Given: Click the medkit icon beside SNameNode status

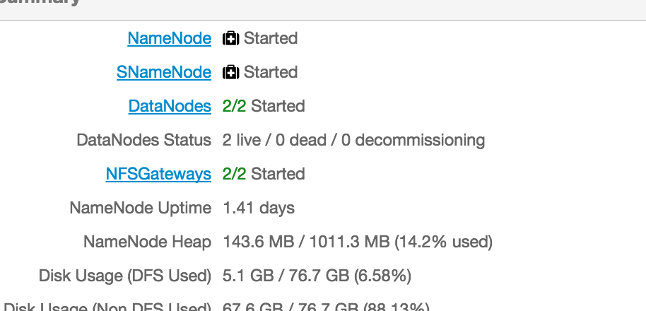Looking at the screenshot, I should (230, 72).
